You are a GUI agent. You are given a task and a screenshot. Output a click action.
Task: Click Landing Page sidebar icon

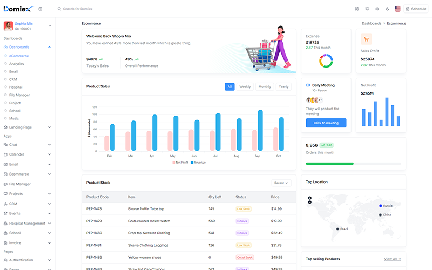5,127
